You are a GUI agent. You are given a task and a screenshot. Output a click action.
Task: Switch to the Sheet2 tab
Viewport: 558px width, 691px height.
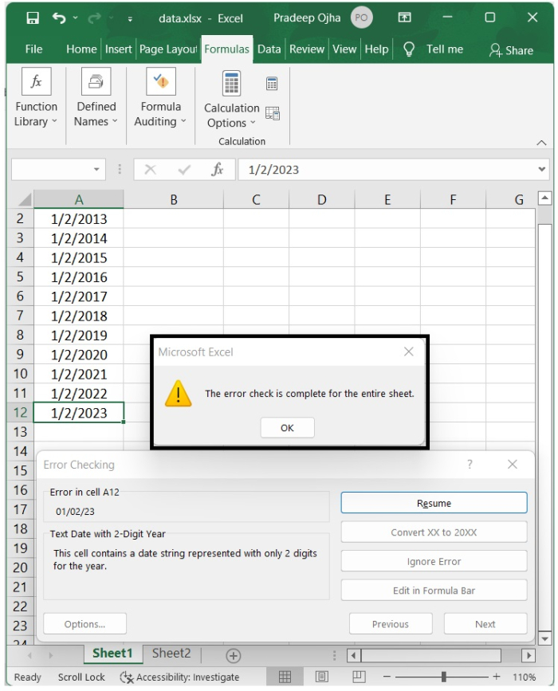click(171, 653)
